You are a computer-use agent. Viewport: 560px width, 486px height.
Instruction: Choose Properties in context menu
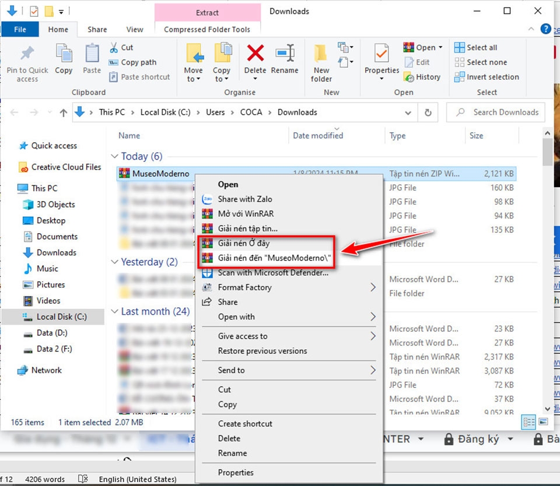click(289, 473)
